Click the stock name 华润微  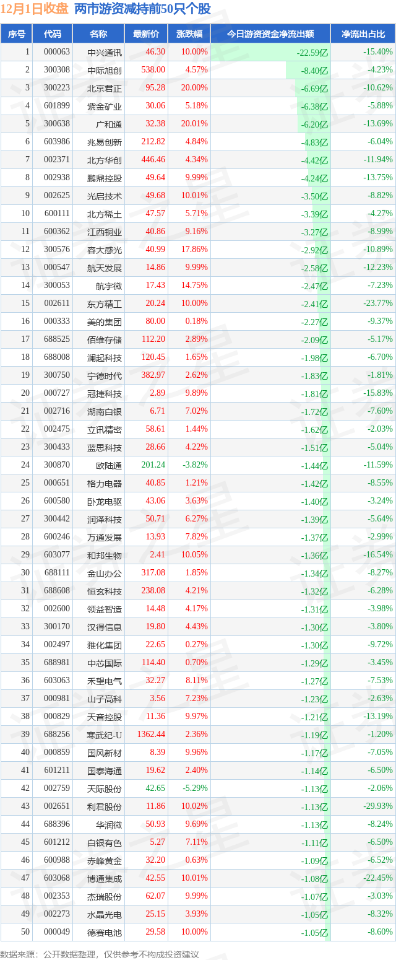109,824
